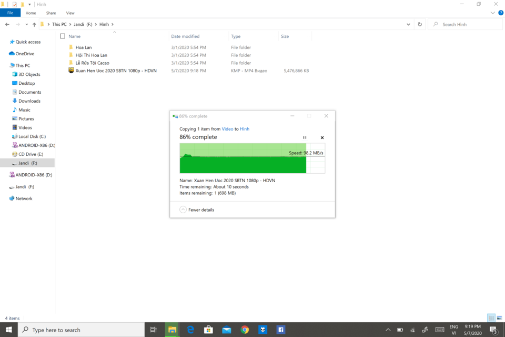Cancel the copy with the X icon

[322, 137]
